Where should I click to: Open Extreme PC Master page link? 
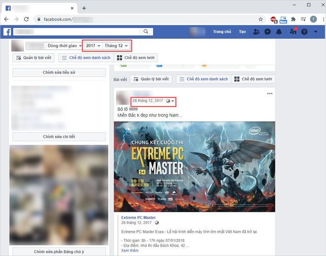[x=138, y=217]
